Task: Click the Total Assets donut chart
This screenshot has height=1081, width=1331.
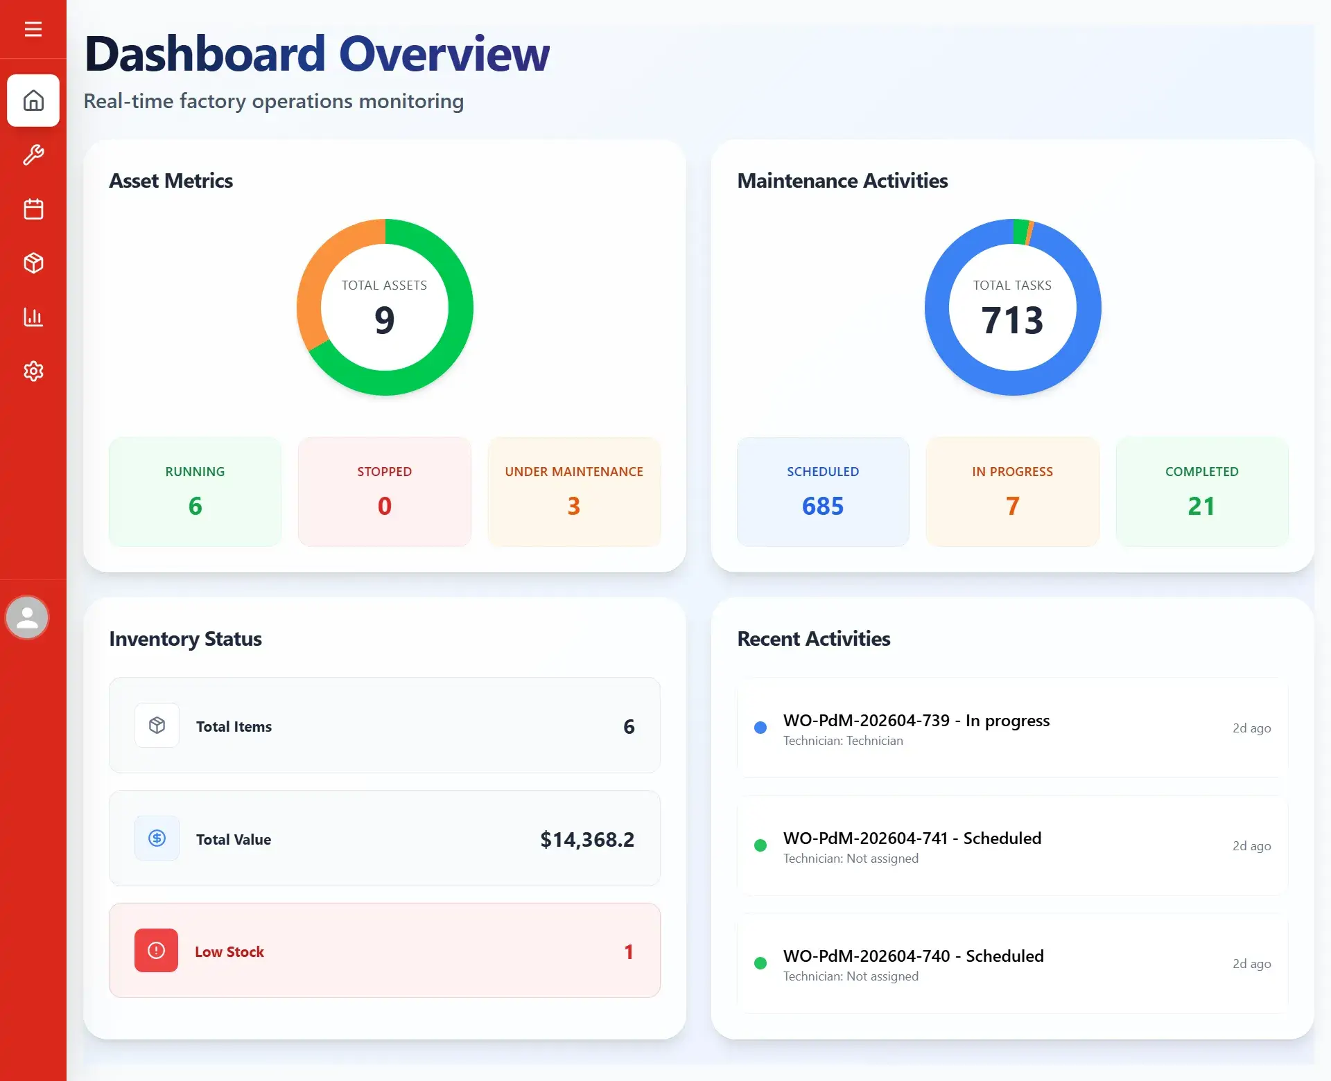Action: coord(385,308)
